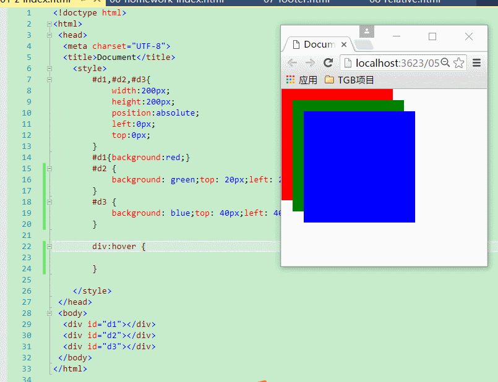This screenshot has width=498, height=382.
Task: Click the Chrome user profile icon
Action: (367, 32)
